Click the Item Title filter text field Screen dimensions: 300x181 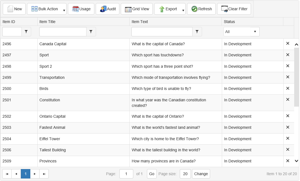click(63, 32)
